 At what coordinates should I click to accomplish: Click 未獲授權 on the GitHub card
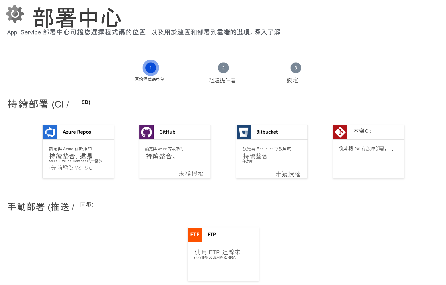pos(191,174)
